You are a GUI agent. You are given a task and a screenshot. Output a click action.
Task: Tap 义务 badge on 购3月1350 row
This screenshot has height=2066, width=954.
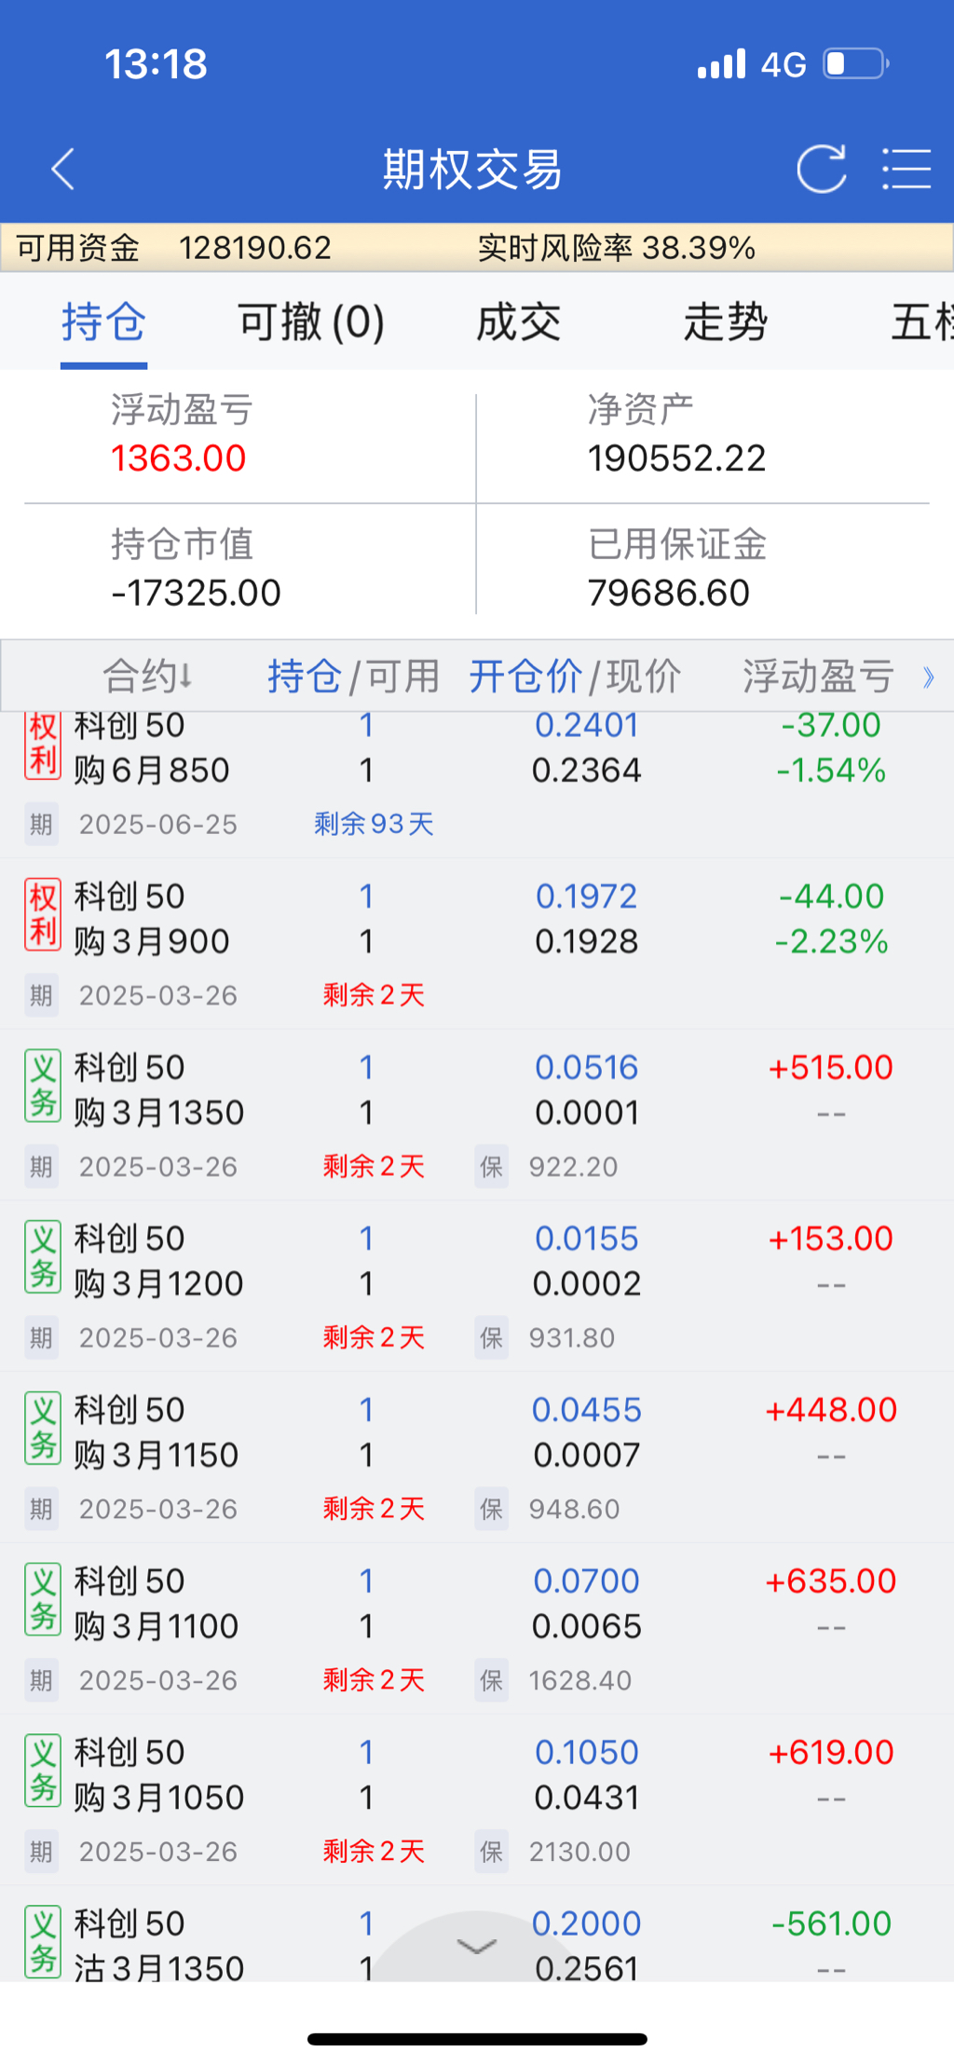click(x=43, y=1087)
